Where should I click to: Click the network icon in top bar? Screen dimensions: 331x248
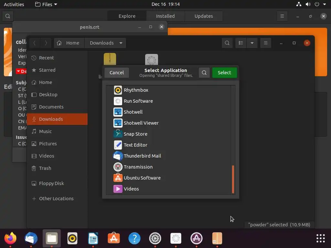pyautogui.click(x=299, y=4)
